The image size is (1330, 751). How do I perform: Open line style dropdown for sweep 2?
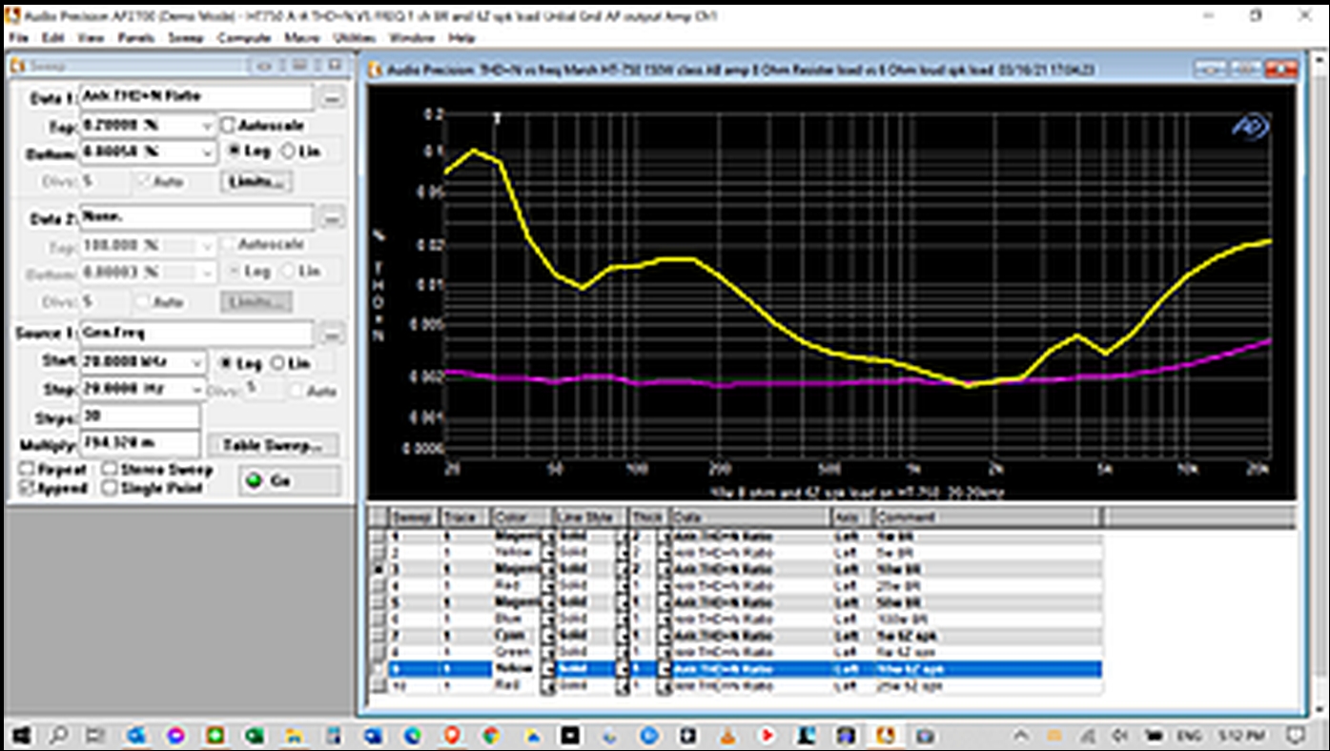tap(622, 553)
